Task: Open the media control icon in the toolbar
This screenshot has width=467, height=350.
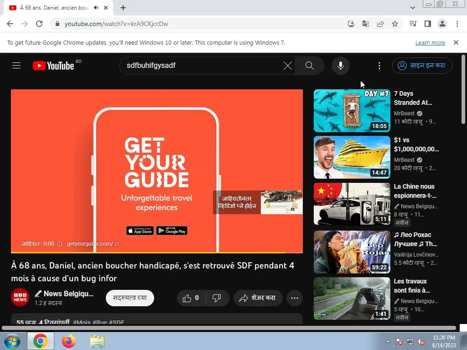Action: [413, 24]
